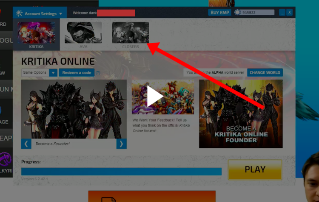The image size is (319, 202).
Task: Click the Account Settings gear icon
Action: tap(19, 14)
